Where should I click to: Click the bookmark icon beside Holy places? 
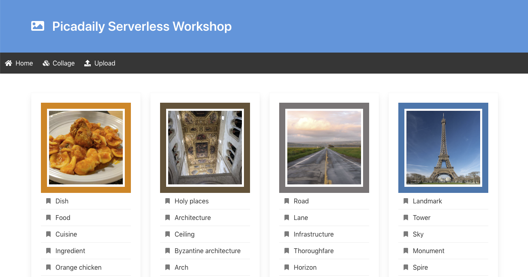tap(167, 201)
